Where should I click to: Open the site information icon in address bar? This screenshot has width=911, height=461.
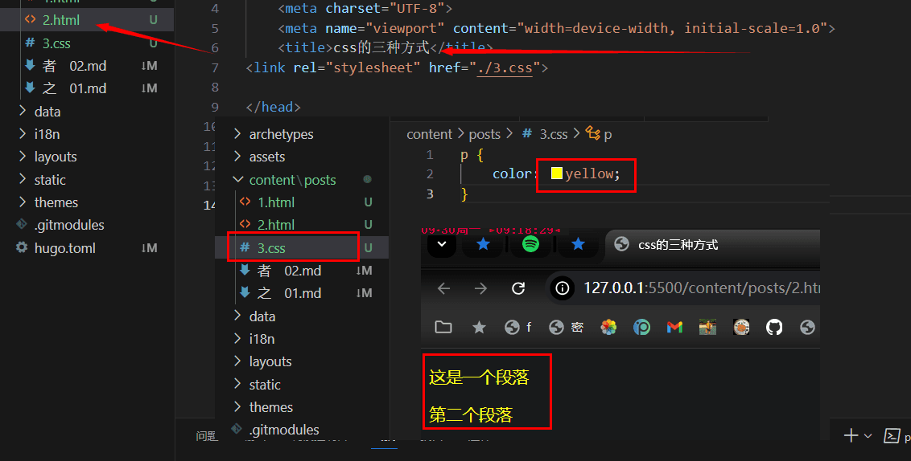[563, 288]
